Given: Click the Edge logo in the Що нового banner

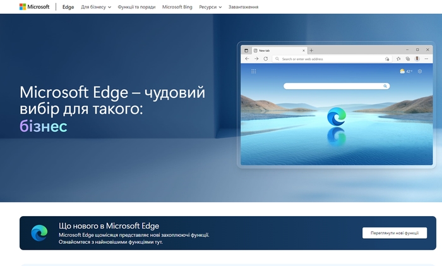Looking at the screenshot, I should coord(39,233).
